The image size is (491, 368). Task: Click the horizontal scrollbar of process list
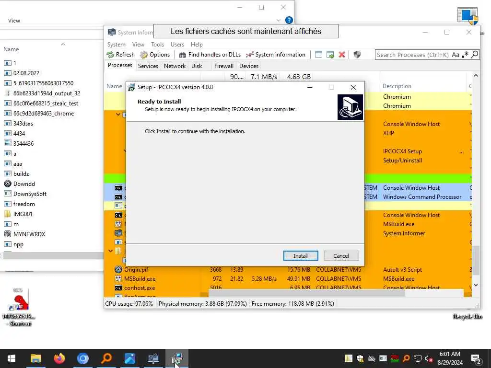[x=306, y=294]
